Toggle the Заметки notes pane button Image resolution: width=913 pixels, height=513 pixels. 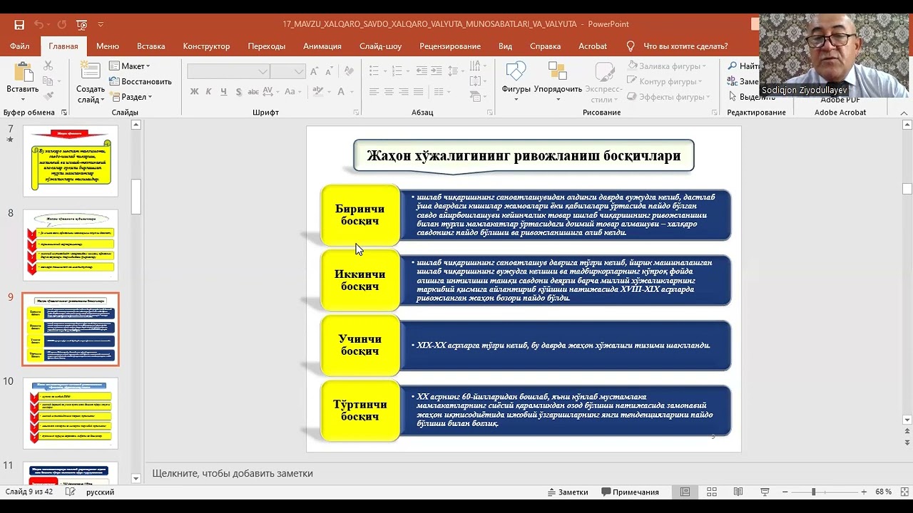[x=568, y=492]
